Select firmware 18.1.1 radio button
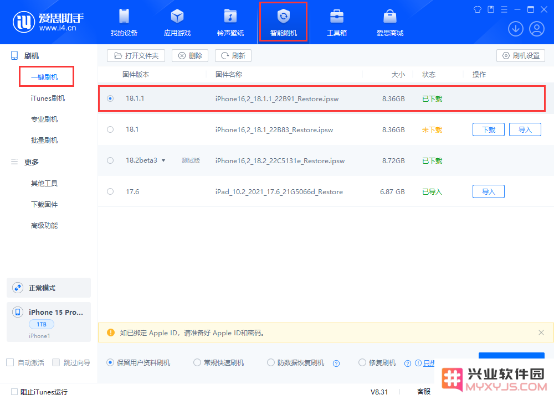 pyautogui.click(x=110, y=98)
